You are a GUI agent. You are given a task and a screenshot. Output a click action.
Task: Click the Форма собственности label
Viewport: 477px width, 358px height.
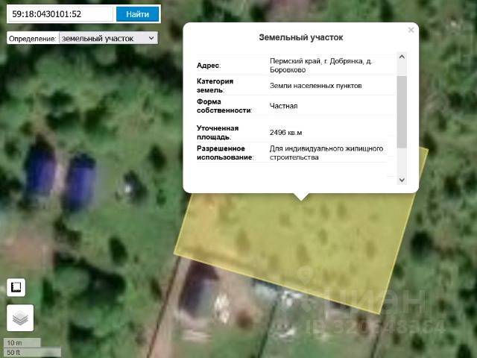click(224, 106)
